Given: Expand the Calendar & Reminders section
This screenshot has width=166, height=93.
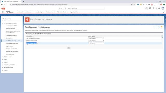Looking at the screenshot, I should coord(2,65).
